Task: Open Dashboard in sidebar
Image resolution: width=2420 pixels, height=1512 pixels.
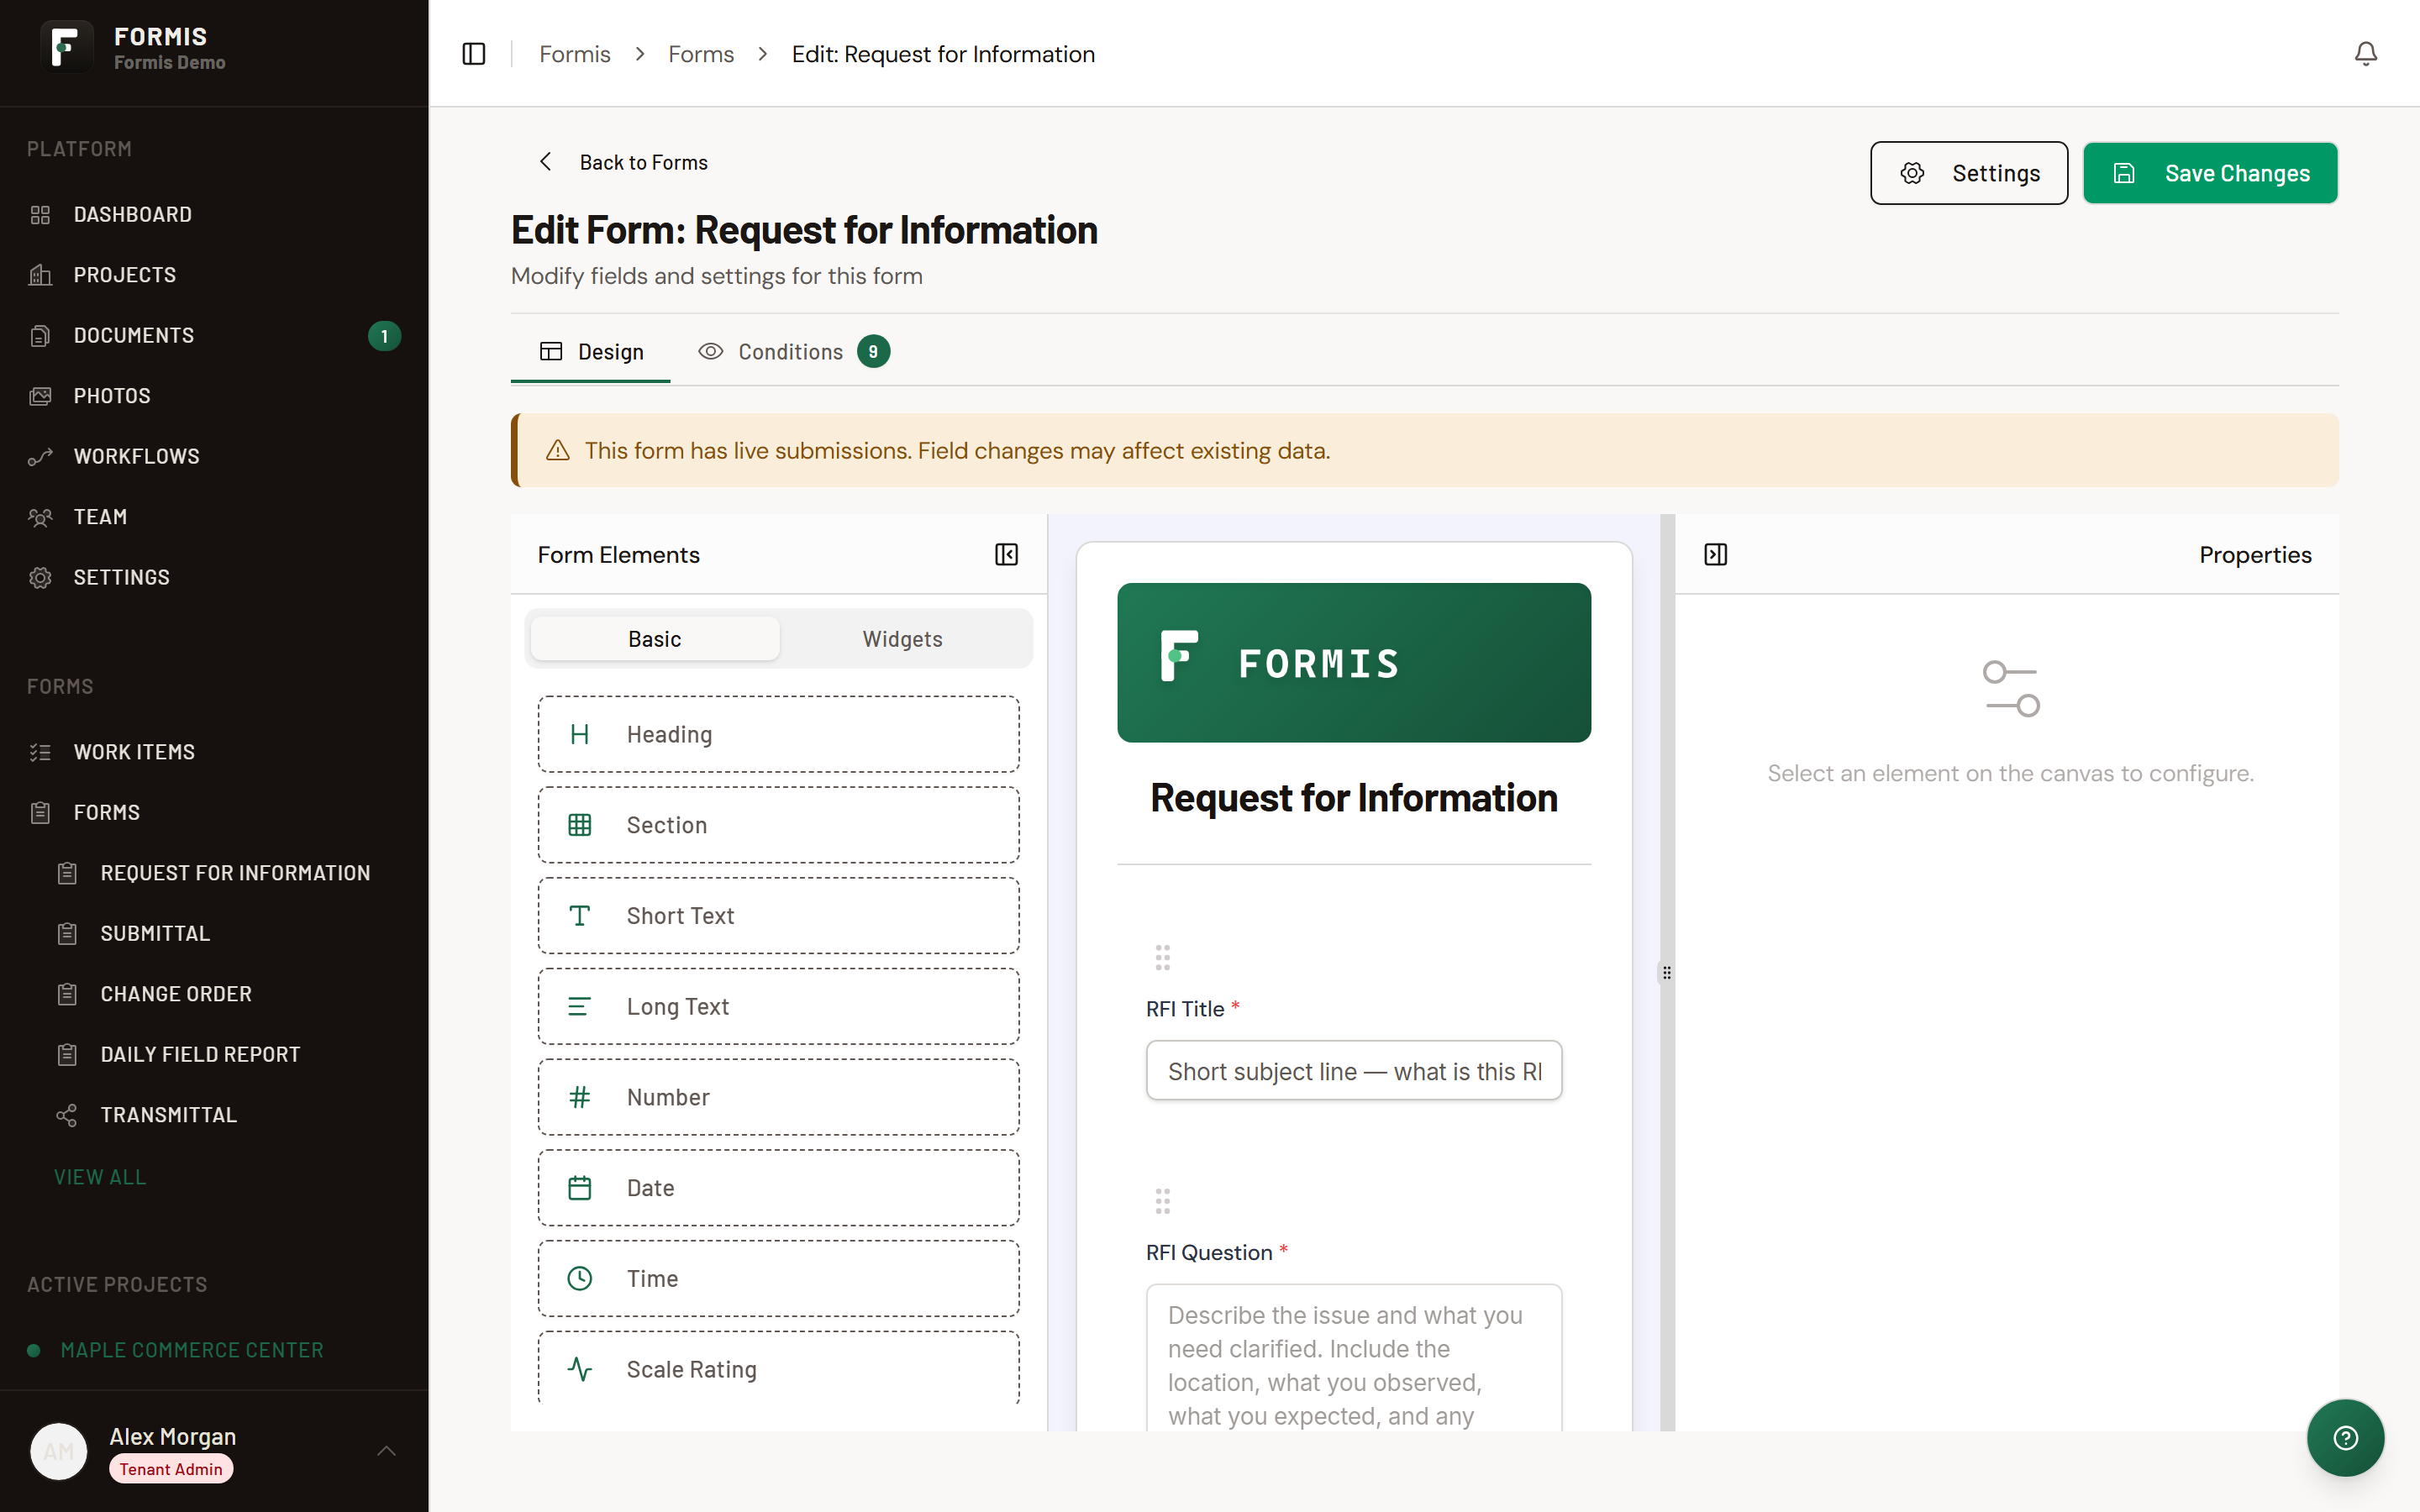Action: coord(214,215)
